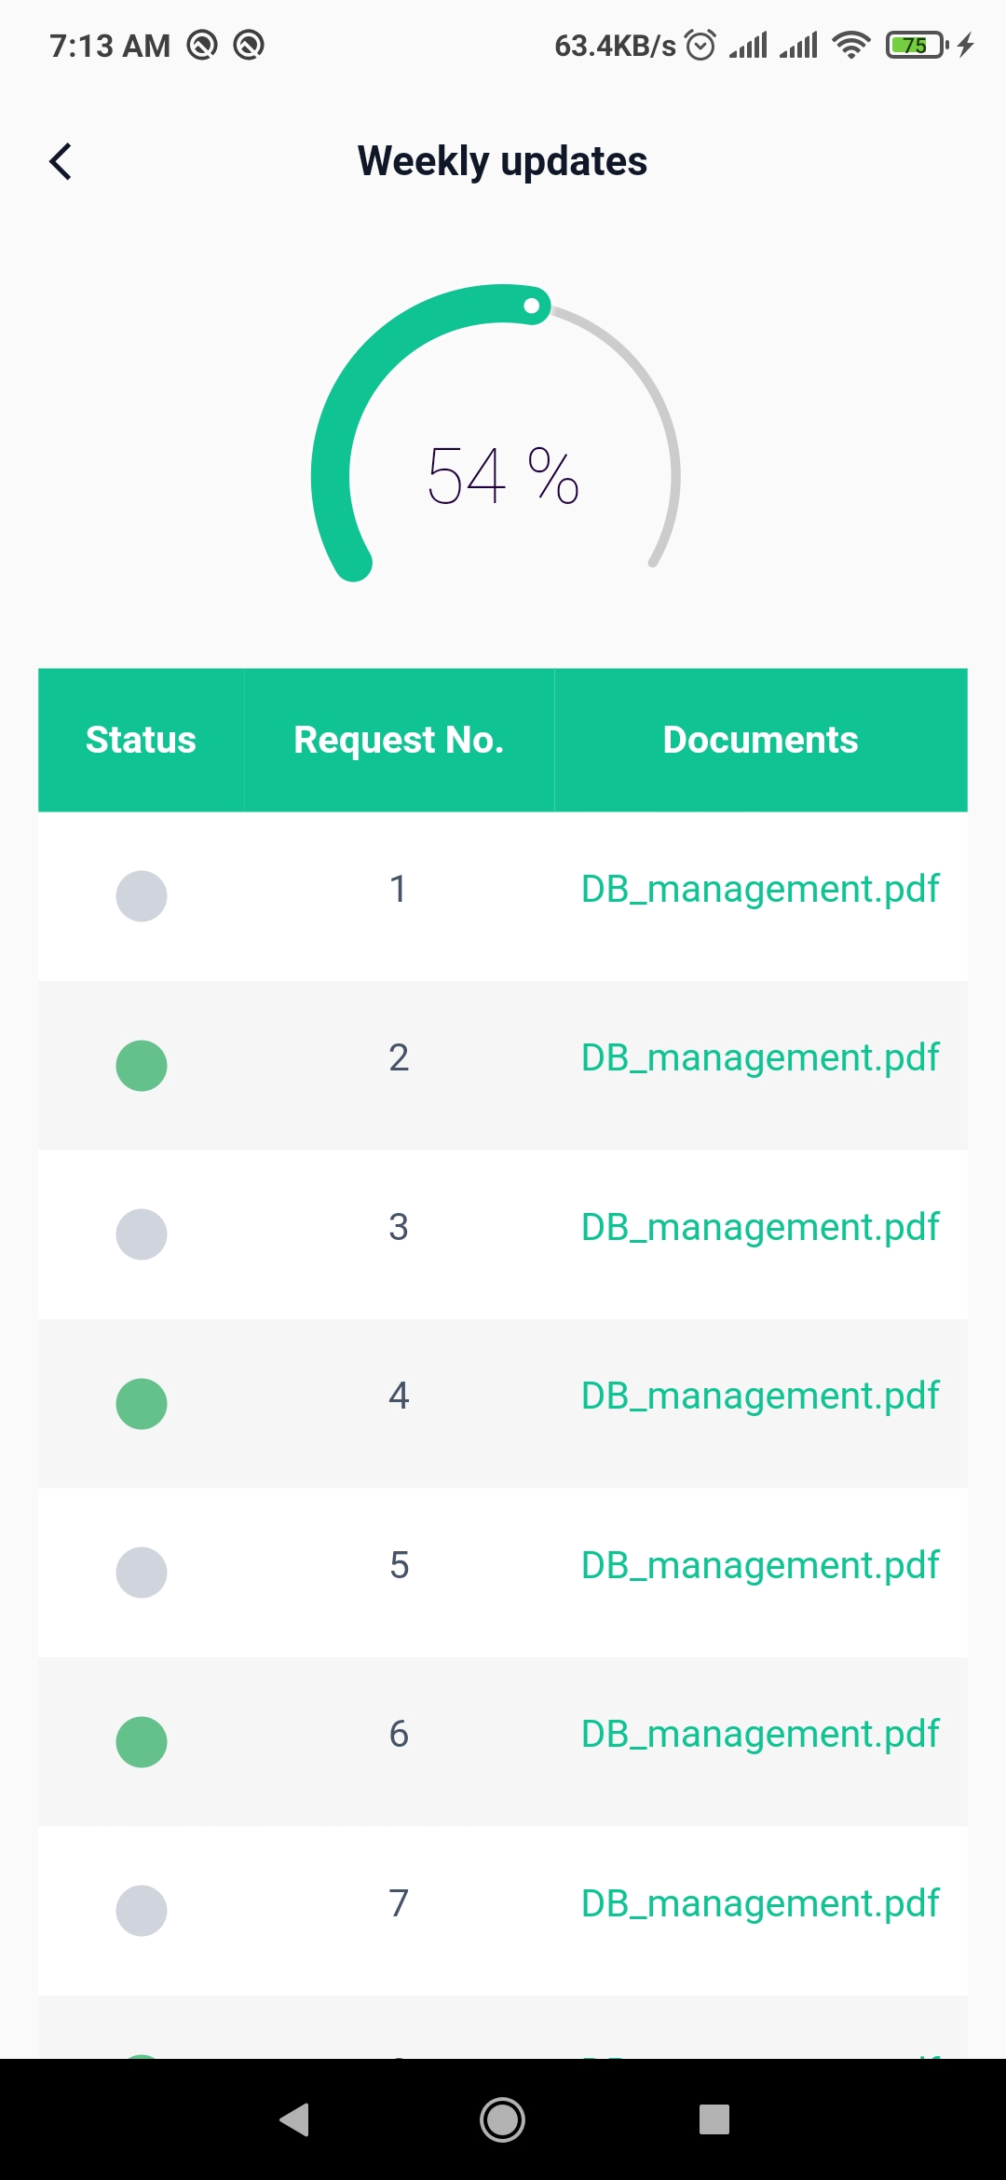Tap the Android home button

(x=502, y=2119)
